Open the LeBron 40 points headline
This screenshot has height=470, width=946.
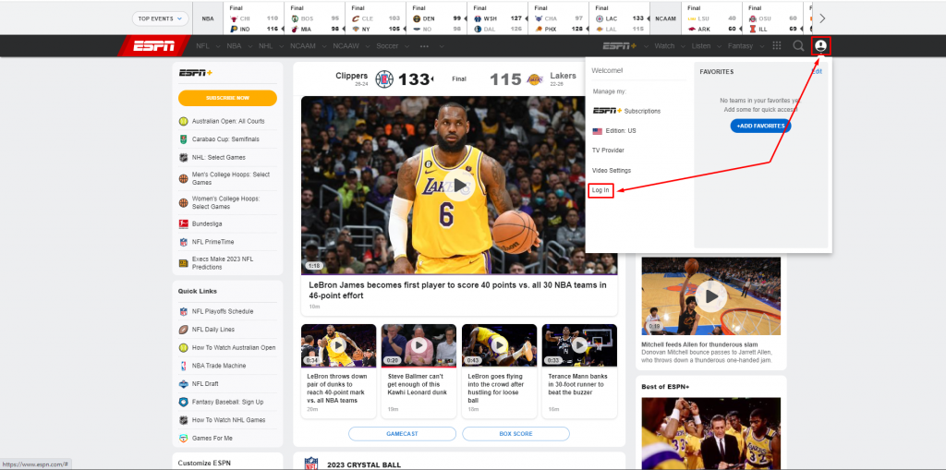pyautogui.click(x=457, y=290)
